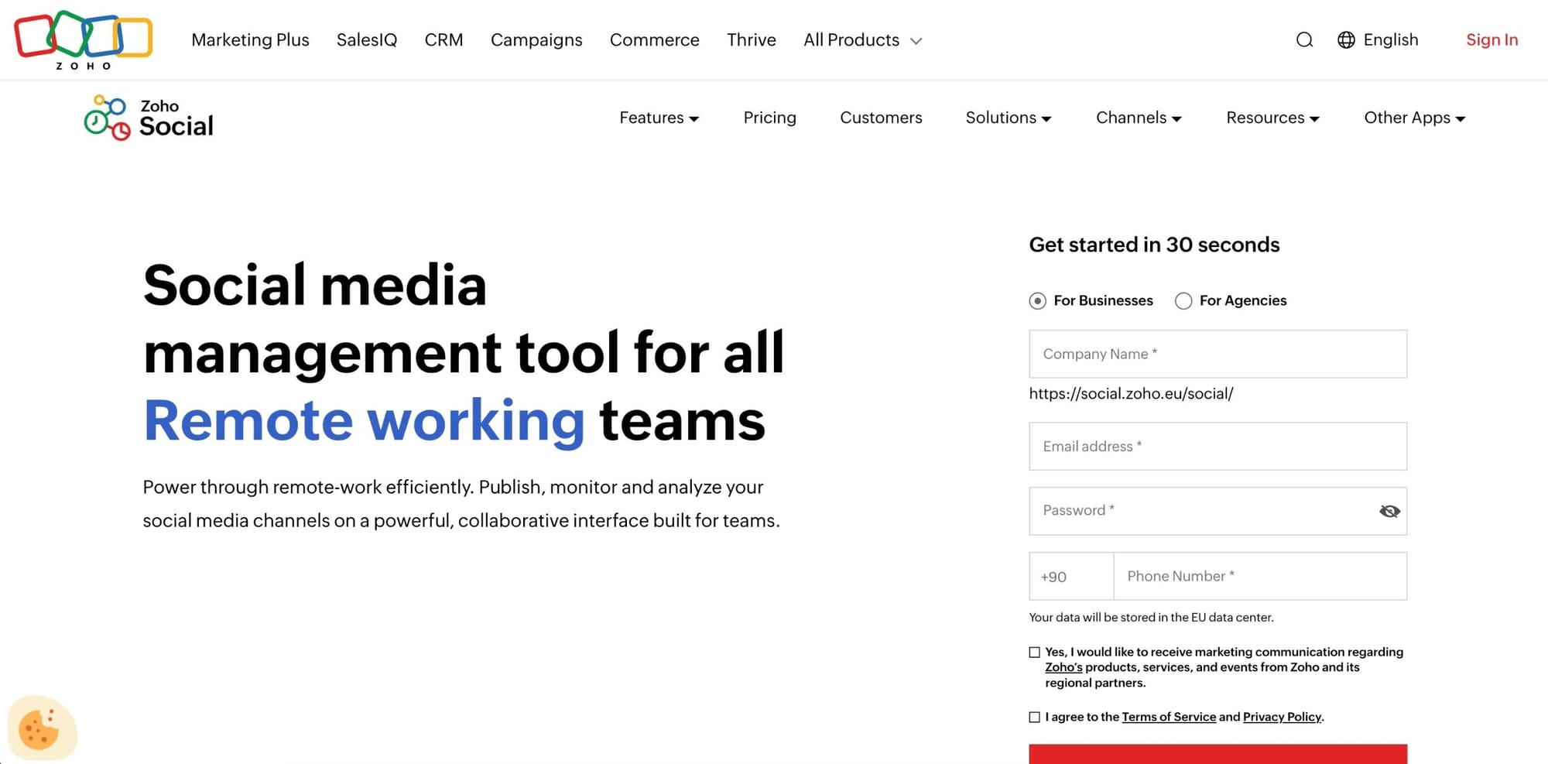Click the search icon in the header
Viewport: 1548px width, 764px height.
[x=1304, y=39]
